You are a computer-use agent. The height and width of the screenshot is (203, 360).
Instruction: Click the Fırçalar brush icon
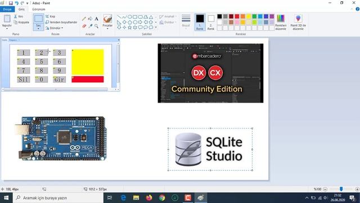[x=107, y=19]
